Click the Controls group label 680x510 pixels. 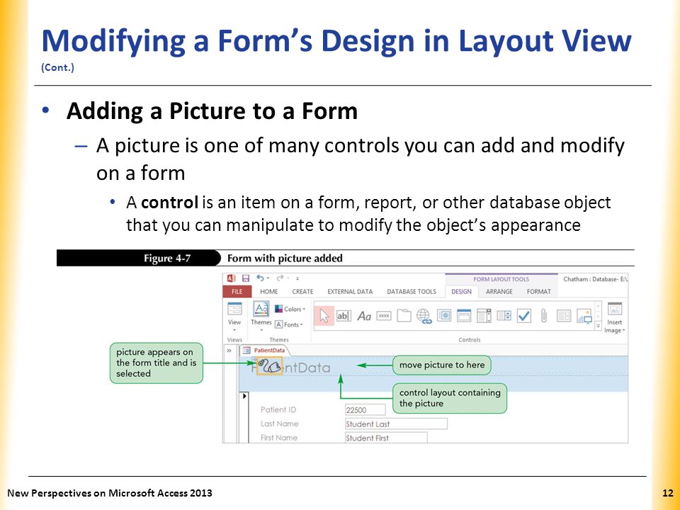(x=469, y=339)
